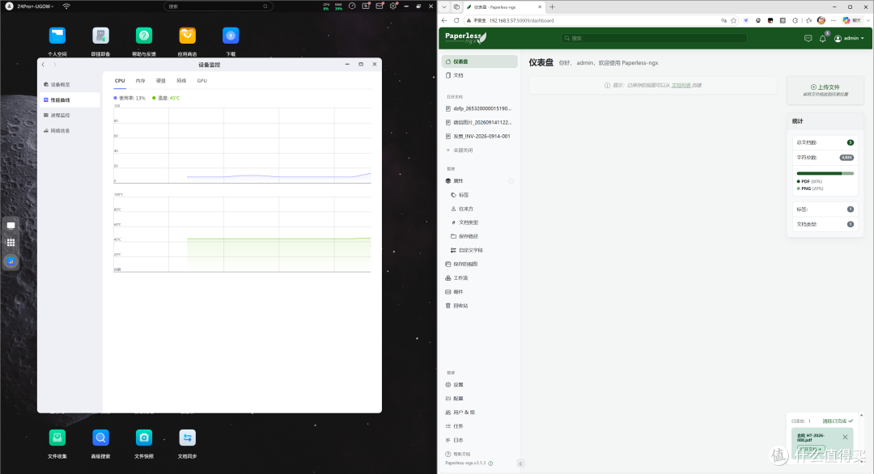
Task: Go back using device monitor back arrow
Action: coord(44,65)
